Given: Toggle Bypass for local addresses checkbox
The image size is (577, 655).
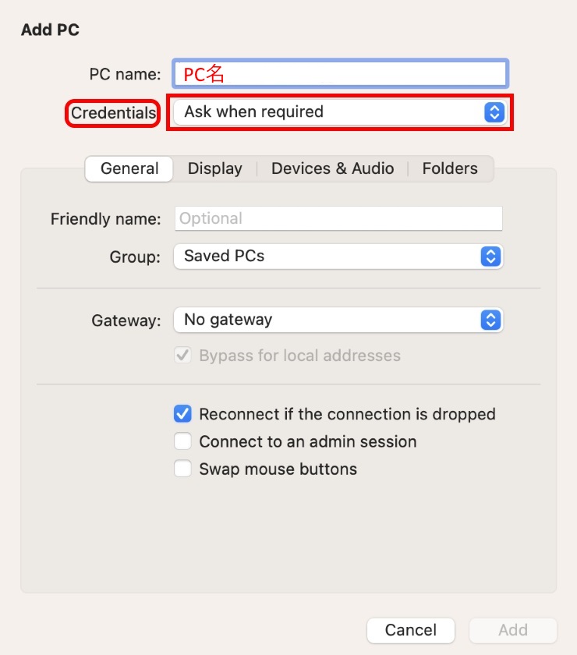Looking at the screenshot, I should [x=182, y=356].
